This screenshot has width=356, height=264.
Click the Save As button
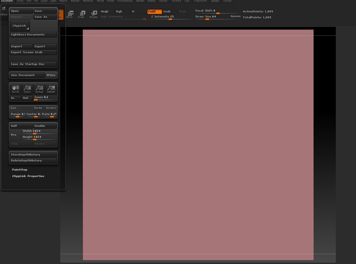click(45, 17)
